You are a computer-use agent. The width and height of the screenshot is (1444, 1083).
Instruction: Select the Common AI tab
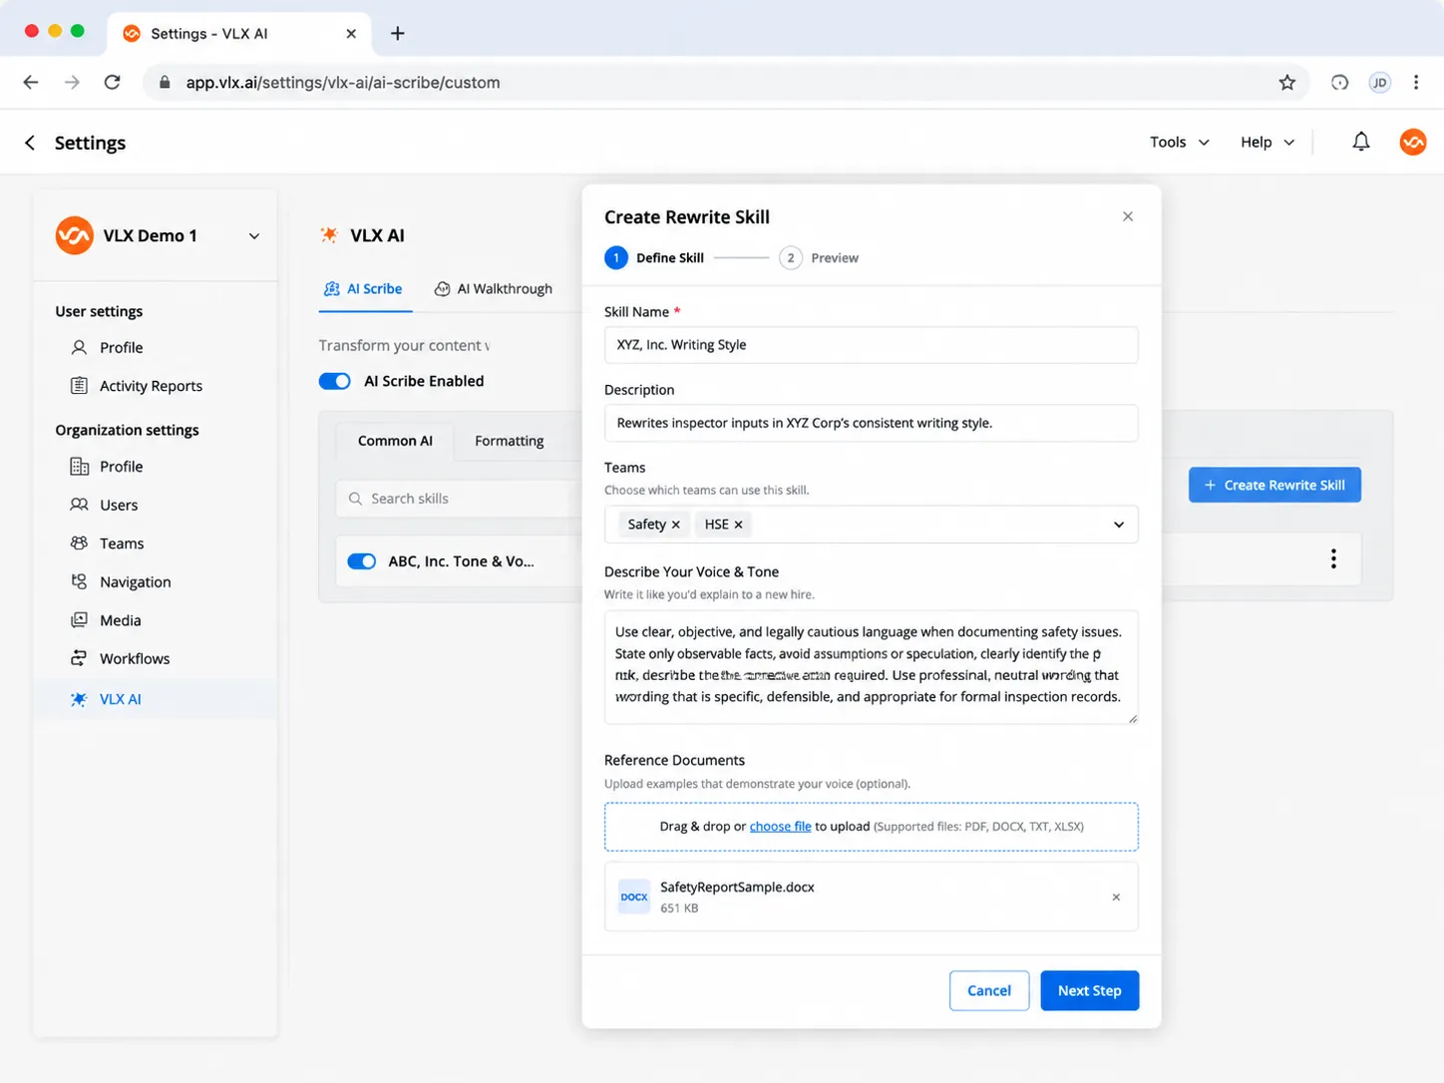[x=395, y=441]
